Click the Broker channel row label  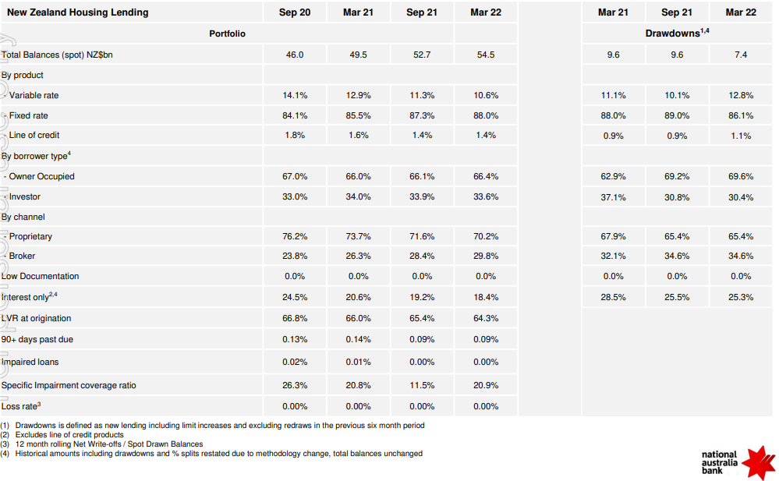click(22, 256)
